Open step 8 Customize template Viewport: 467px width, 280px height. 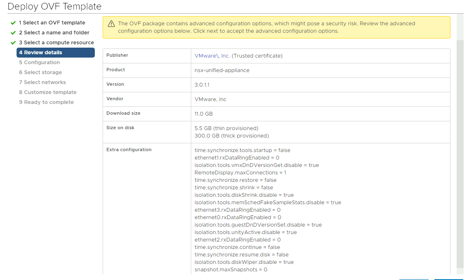click(48, 92)
